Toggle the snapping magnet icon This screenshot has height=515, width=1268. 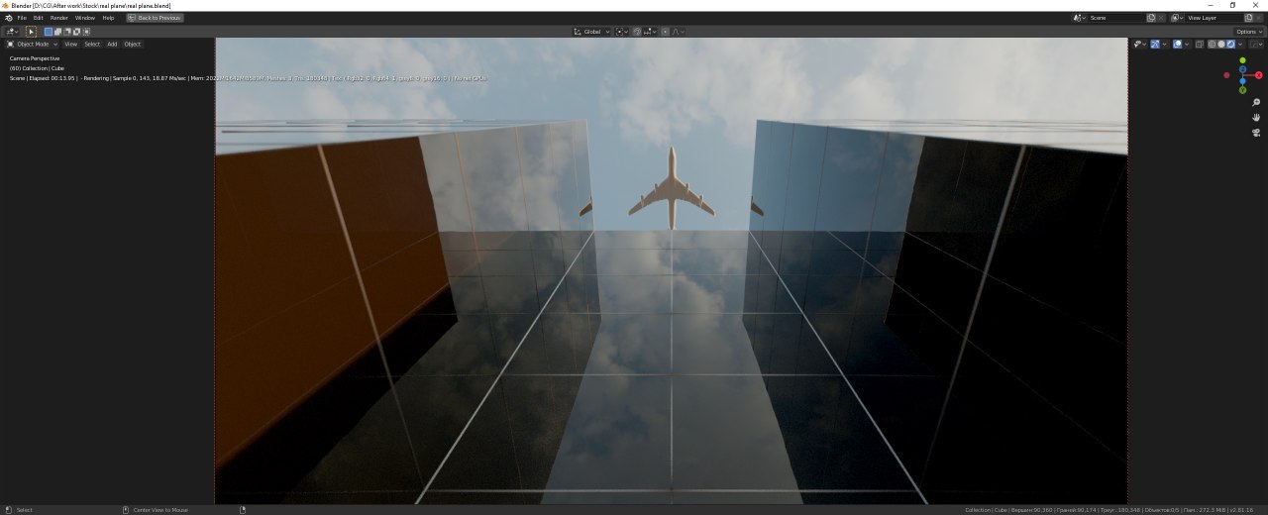point(637,32)
